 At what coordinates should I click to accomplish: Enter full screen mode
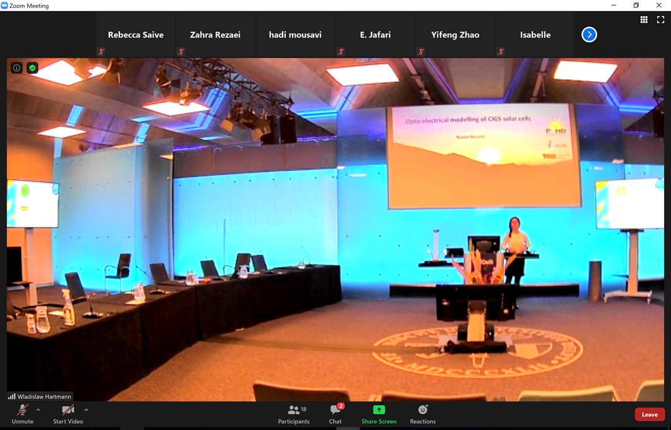pyautogui.click(x=660, y=20)
